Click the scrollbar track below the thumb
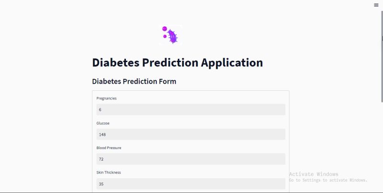The image size is (383, 193). pos(382,146)
